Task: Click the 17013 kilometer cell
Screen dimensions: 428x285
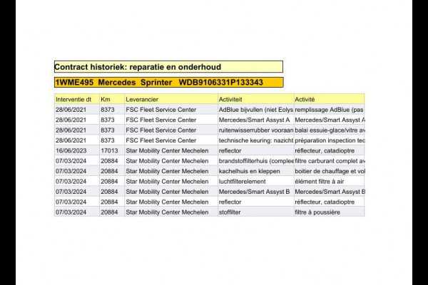Action: pos(111,150)
